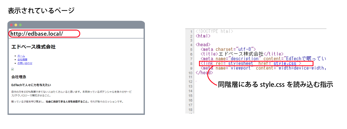The height and width of the screenshot is (129, 347).
Task: Click the <!DOCTYPE html> line in the editor
Action: click(x=215, y=31)
